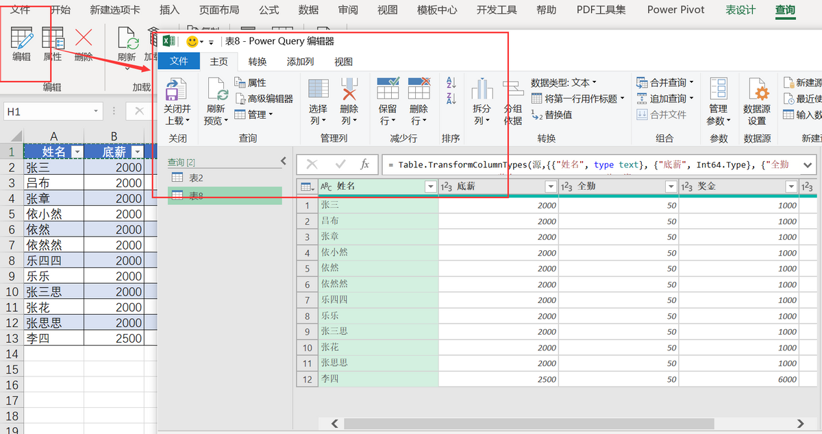The width and height of the screenshot is (822, 434).
Task: Open Excel 数据 ribbon tab
Action: click(x=309, y=10)
